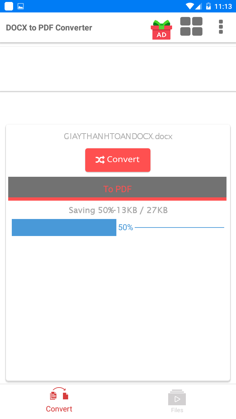Tap the gray play-folder Files icon
Screen dimensions: 236x419
(x=177, y=397)
